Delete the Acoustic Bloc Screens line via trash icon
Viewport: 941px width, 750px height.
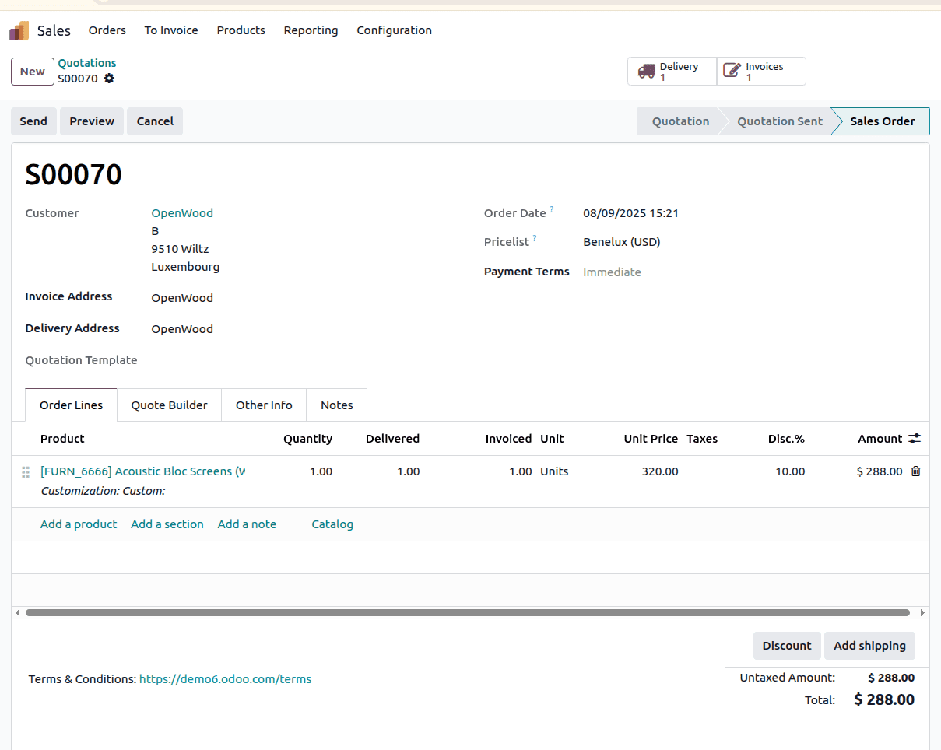915,471
